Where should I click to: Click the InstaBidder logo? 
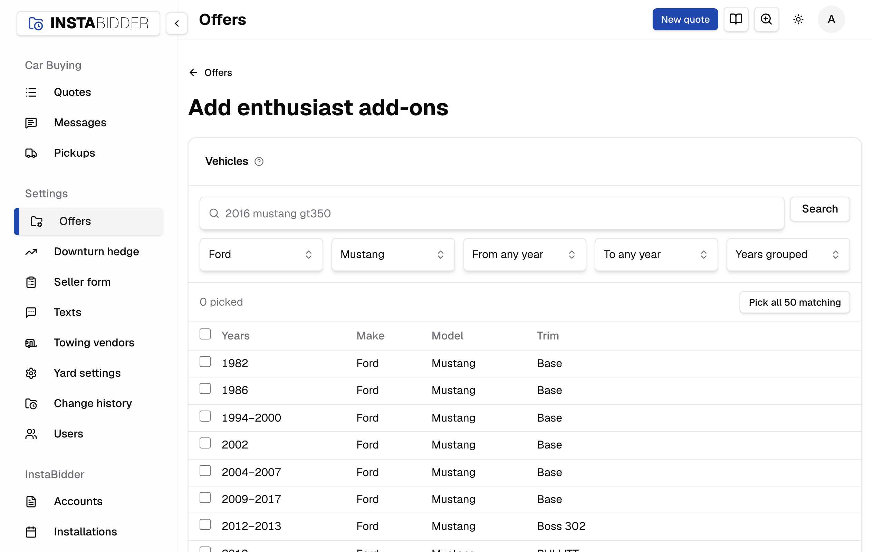pos(88,23)
